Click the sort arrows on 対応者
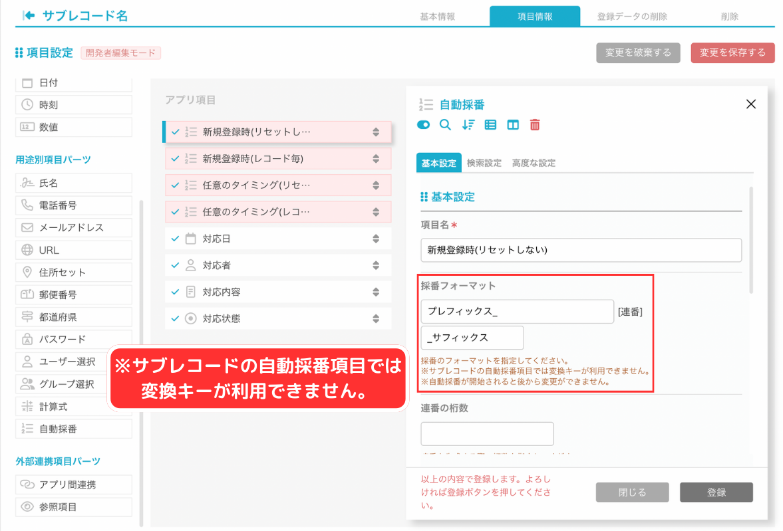The image size is (783, 531). tap(378, 265)
